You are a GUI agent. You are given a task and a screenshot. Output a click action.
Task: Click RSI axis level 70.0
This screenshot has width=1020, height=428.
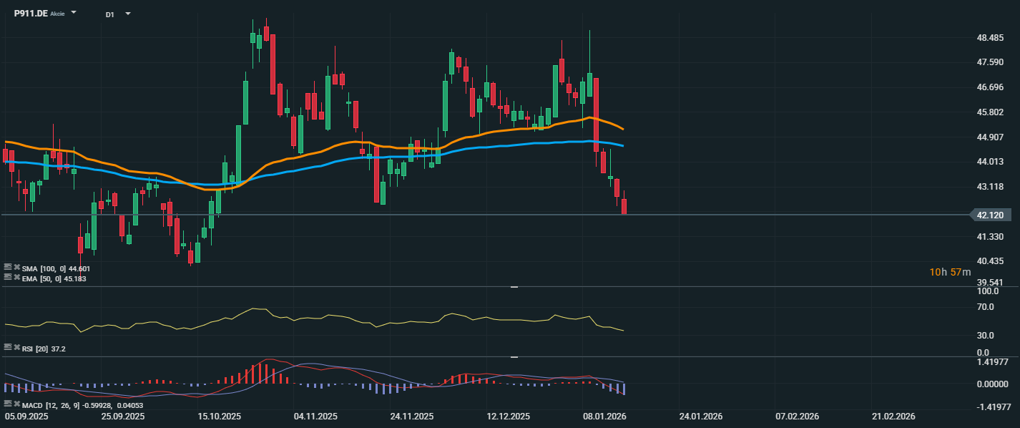tap(986, 307)
